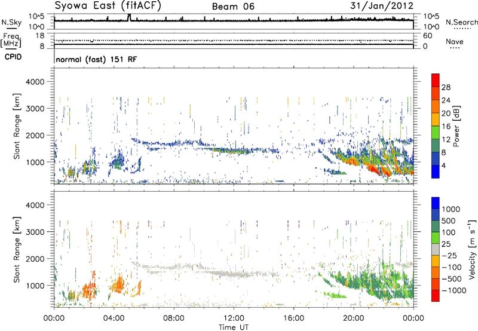478x331 pixels.
Task: Select the "-100" tick on velocity colorbar
Action: [x=452, y=267]
